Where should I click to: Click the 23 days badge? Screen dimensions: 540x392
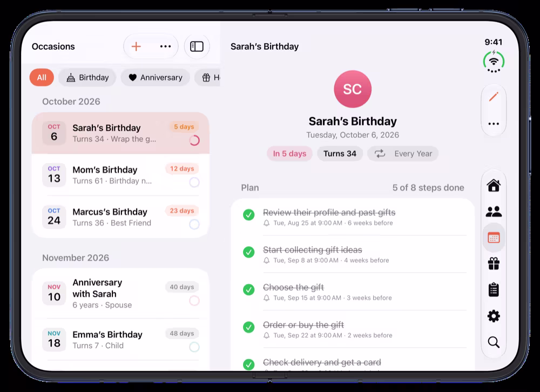coord(182,211)
